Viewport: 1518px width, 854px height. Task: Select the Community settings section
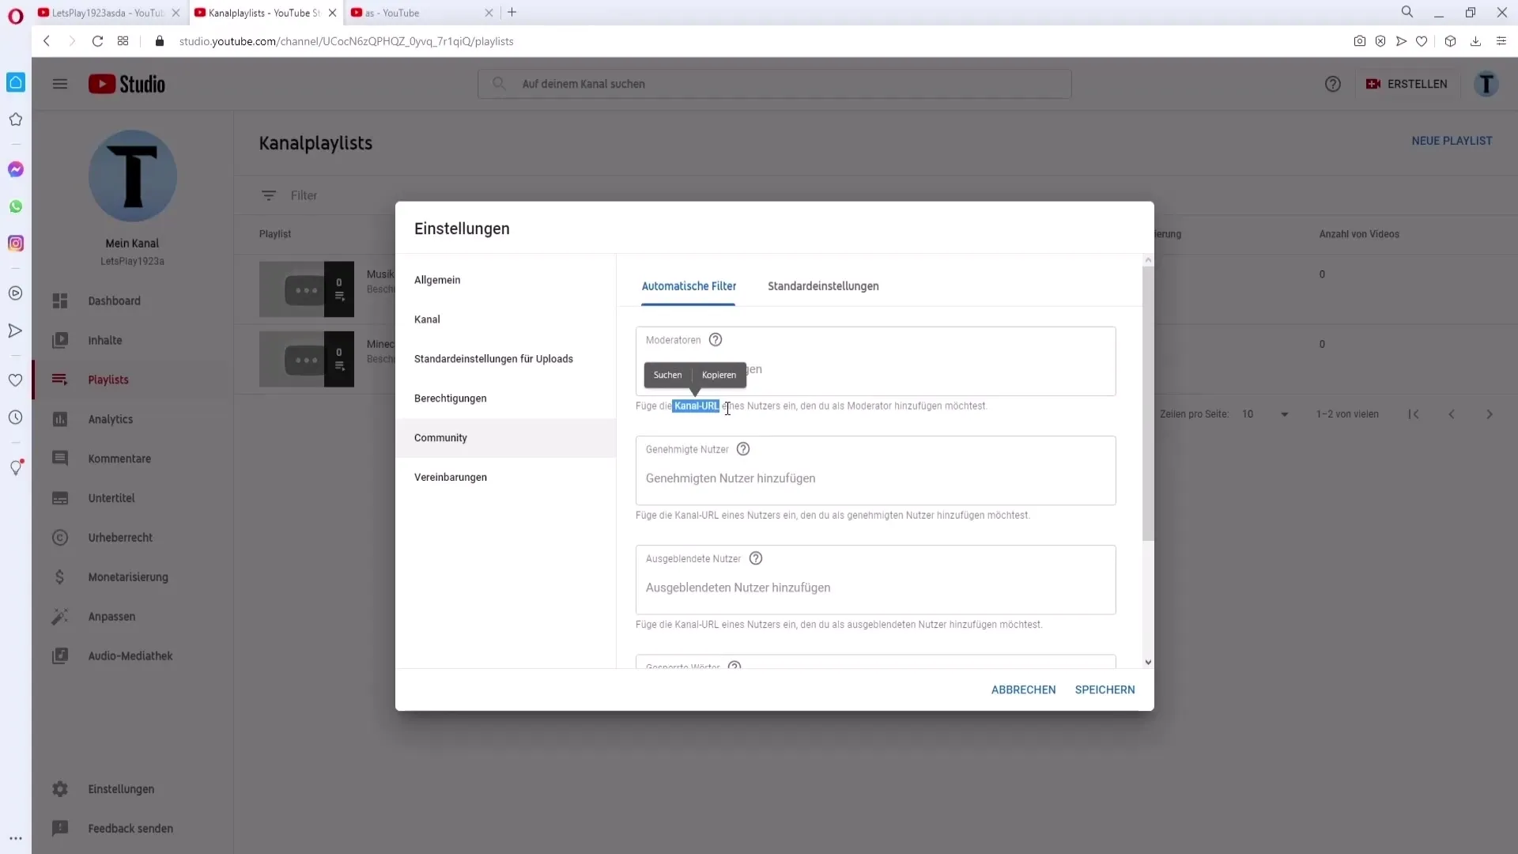tap(505, 438)
